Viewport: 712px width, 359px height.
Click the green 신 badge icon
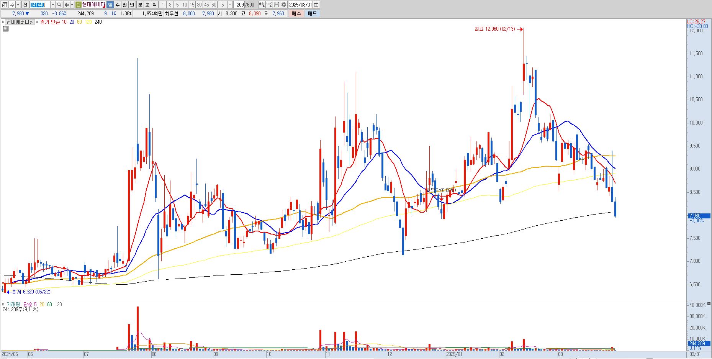tap(78, 5)
